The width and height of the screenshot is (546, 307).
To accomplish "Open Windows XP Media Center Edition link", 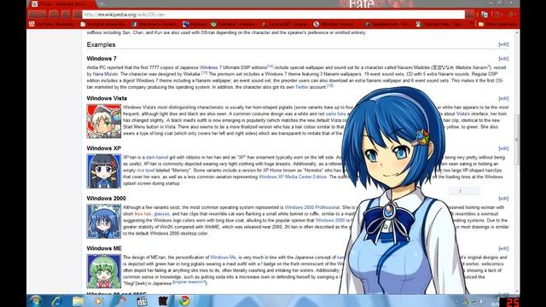I will [x=293, y=177].
